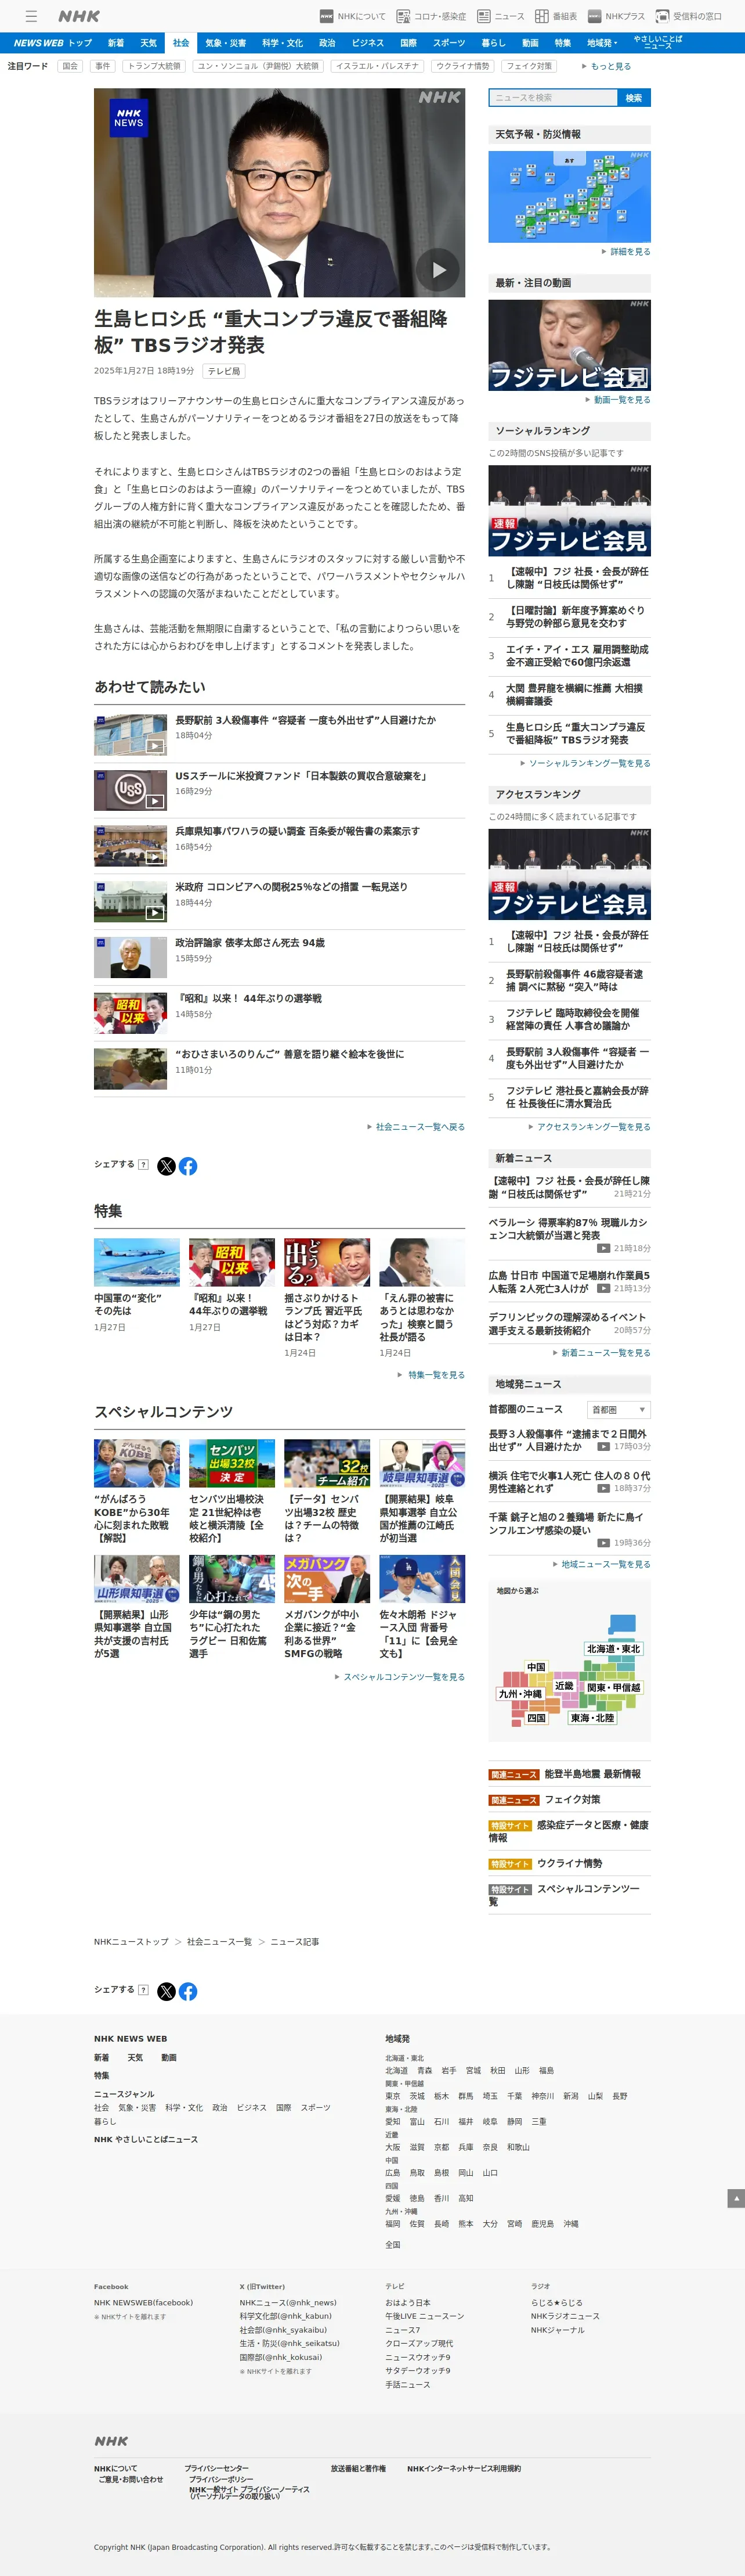The width and height of the screenshot is (745, 2576).
Task: Select the 気象・災害 navigation tab
Action: (226, 43)
